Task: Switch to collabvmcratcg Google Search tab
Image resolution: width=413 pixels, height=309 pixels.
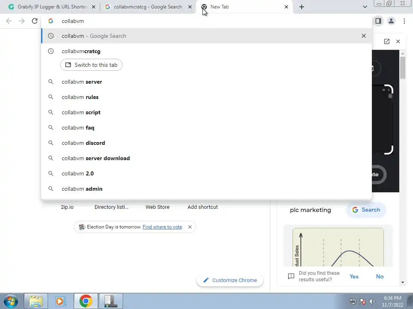Action: (148, 7)
